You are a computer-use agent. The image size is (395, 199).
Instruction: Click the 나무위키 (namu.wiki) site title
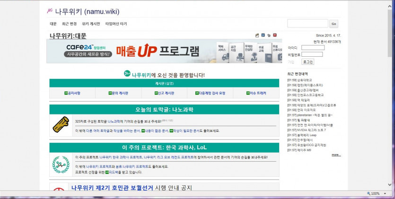point(87,11)
